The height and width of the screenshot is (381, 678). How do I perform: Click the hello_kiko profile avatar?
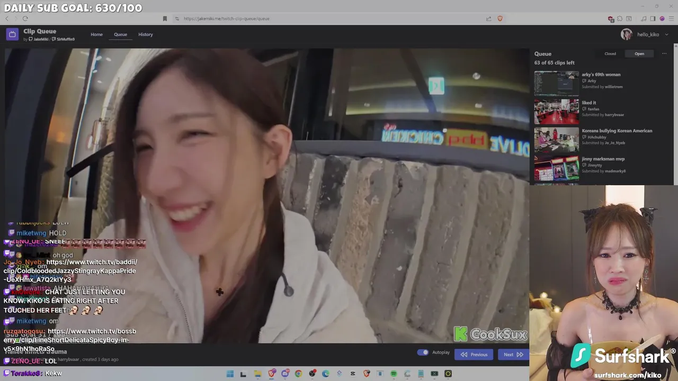[x=627, y=34]
